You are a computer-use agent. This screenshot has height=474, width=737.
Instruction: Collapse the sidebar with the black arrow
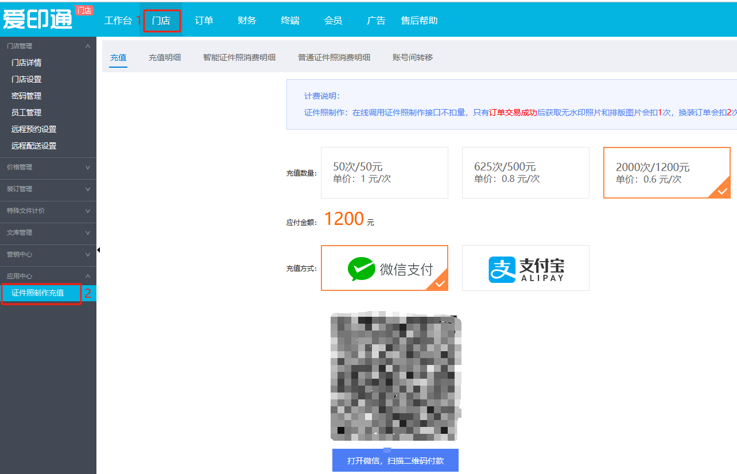pyautogui.click(x=99, y=250)
